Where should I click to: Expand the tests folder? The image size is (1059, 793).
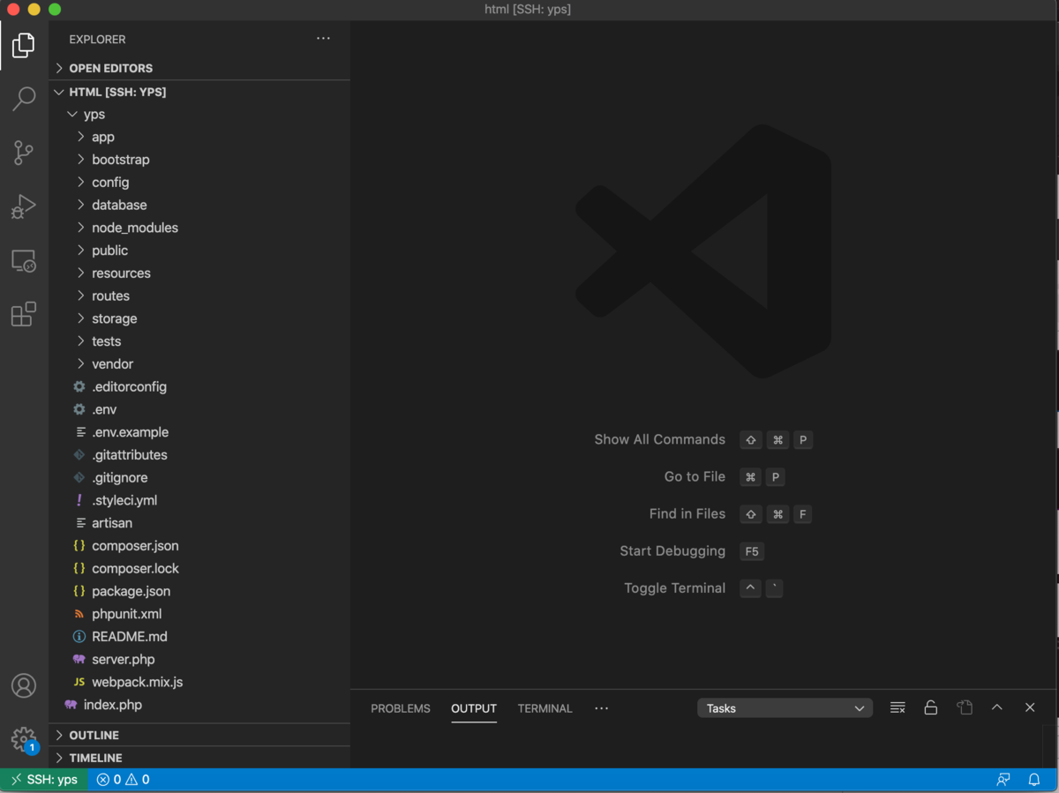[199, 341]
